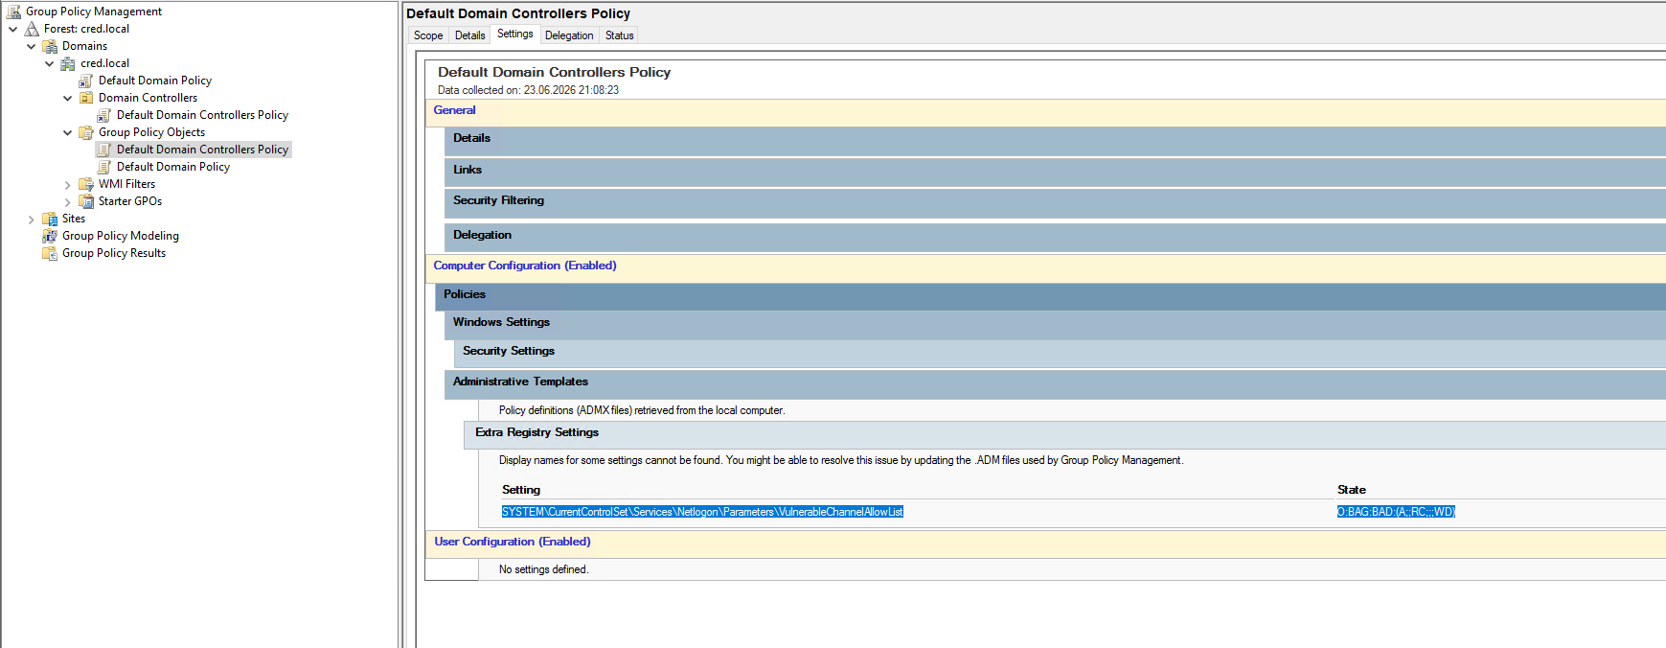Toggle the General section header
1666x648 pixels.
1045,111
